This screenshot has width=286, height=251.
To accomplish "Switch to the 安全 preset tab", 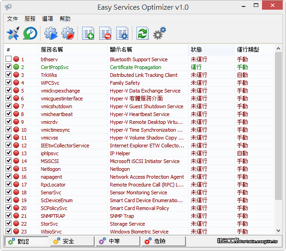I will pos(72,241).
